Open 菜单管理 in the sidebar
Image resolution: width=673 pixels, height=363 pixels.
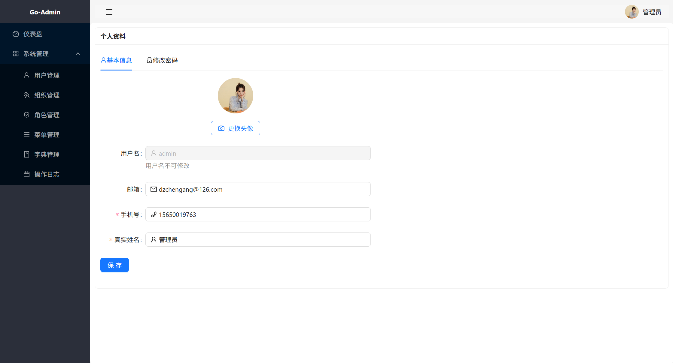(x=47, y=135)
